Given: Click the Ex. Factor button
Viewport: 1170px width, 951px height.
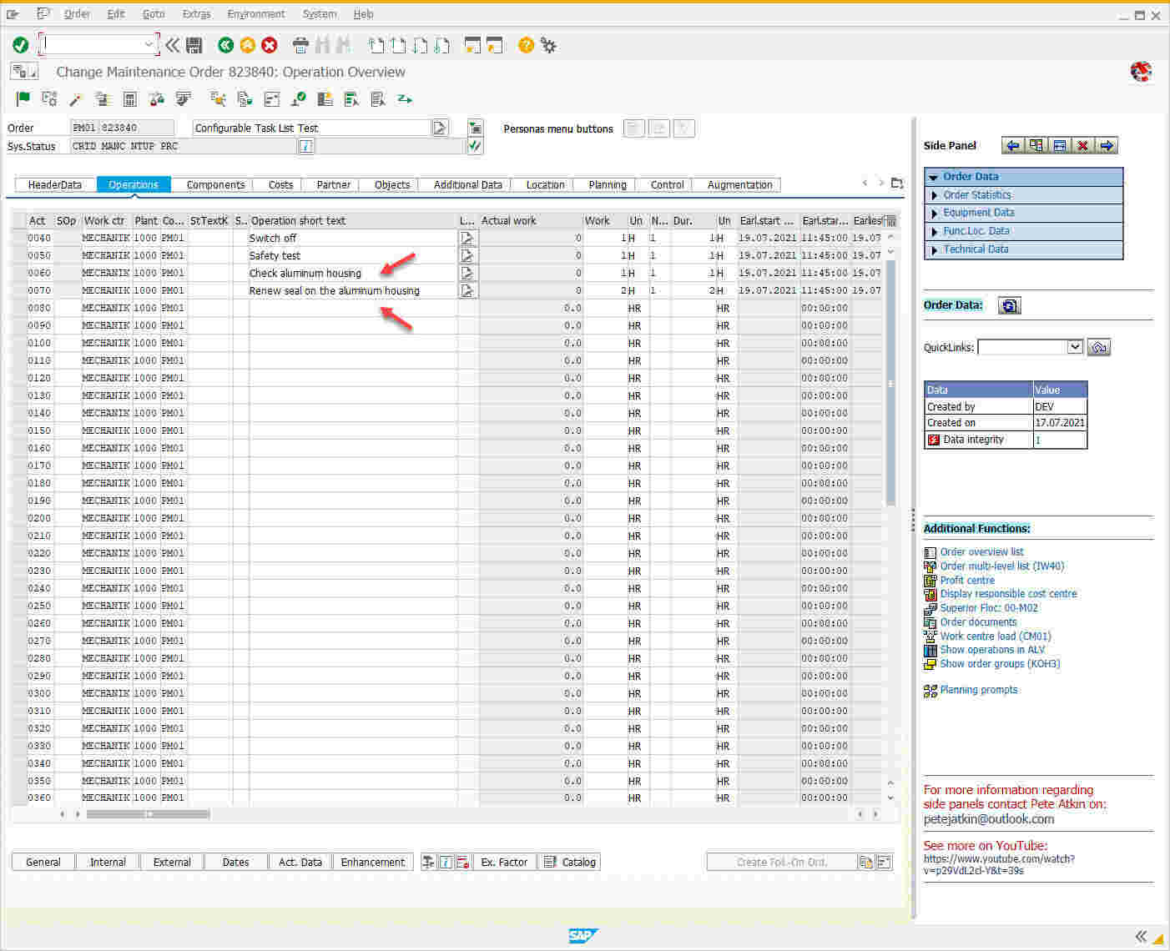Looking at the screenshot, I should [504, 862].
